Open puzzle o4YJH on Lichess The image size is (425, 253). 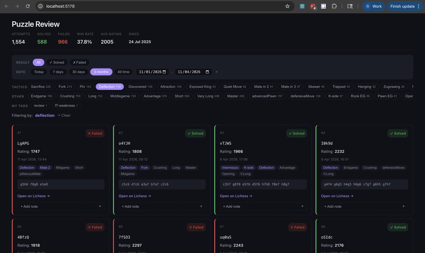coord(135,196)
